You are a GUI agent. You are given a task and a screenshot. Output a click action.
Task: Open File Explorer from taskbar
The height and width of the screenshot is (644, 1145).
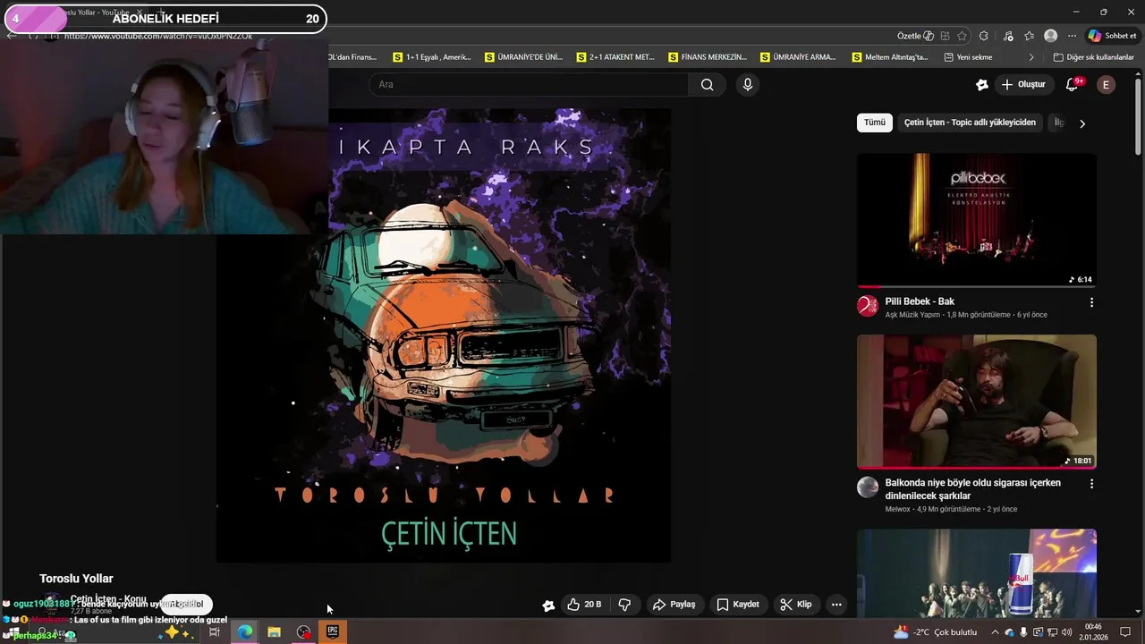click(x=274, y=631)
